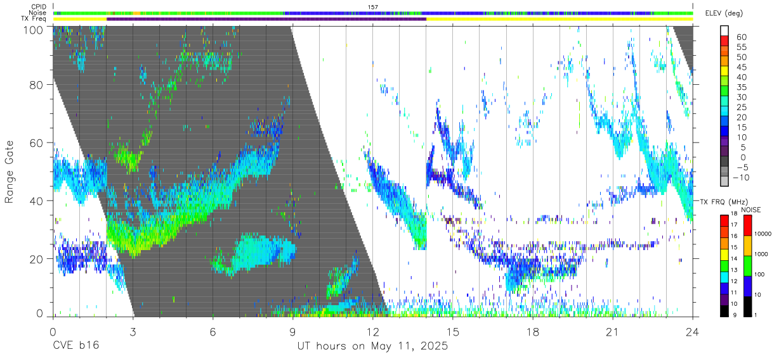Viewport: 779px width, 359px height.
Task: Click the ELEV (deg) colorbar title
Action: (724, 13)
